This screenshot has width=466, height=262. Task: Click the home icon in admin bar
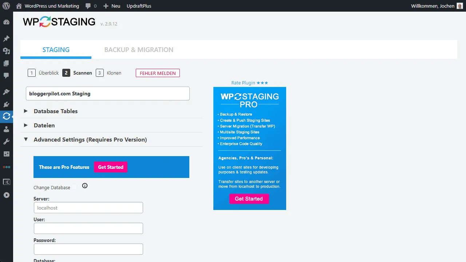click(x=19, y=6)
